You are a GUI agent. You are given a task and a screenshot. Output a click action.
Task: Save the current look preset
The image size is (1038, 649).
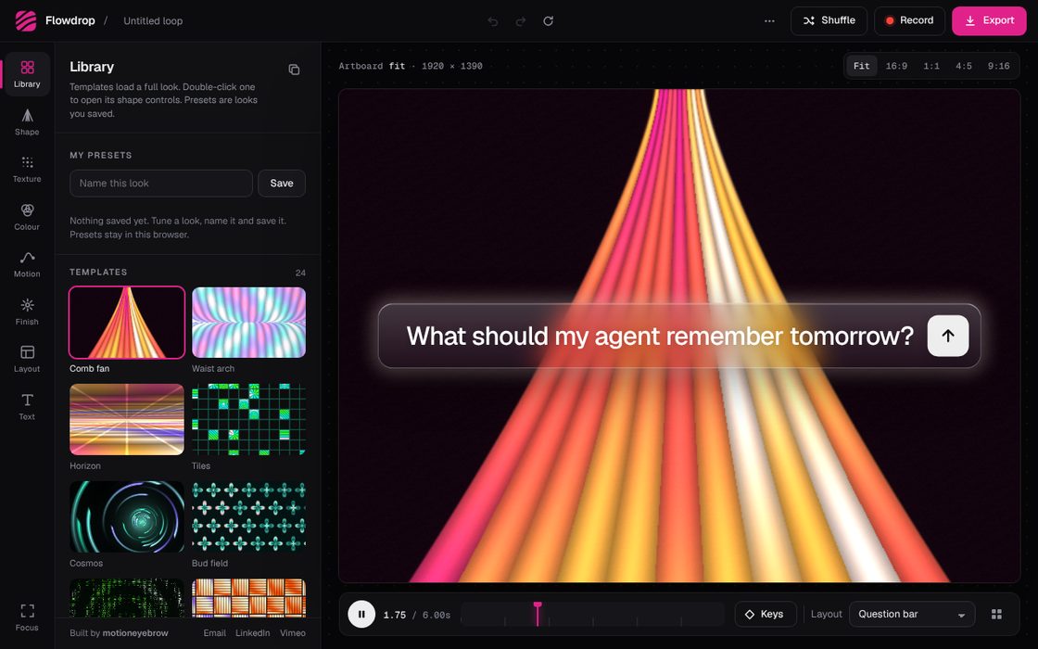point(282,184)
